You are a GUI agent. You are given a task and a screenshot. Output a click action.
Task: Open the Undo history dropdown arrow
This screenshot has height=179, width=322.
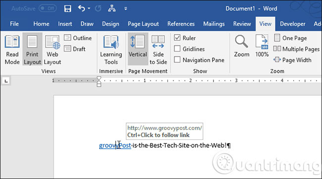pyautogui.click(x=89, y=8)
